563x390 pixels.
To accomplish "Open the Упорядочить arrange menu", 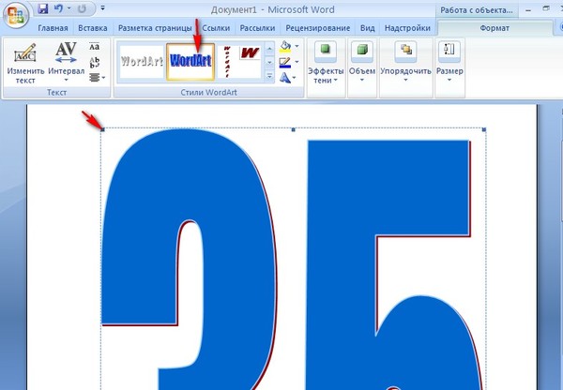I will tap(405, 73).
